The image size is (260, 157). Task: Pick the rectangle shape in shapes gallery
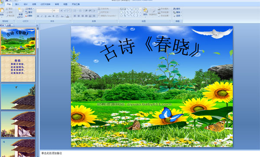click(x=134, y=9)
